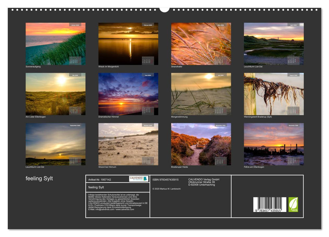Select the Braderuper Heide thumbnail
Image resolution: width=329 pixels, height=237 pixels.
pyautogui.click(x=200, y=144)
